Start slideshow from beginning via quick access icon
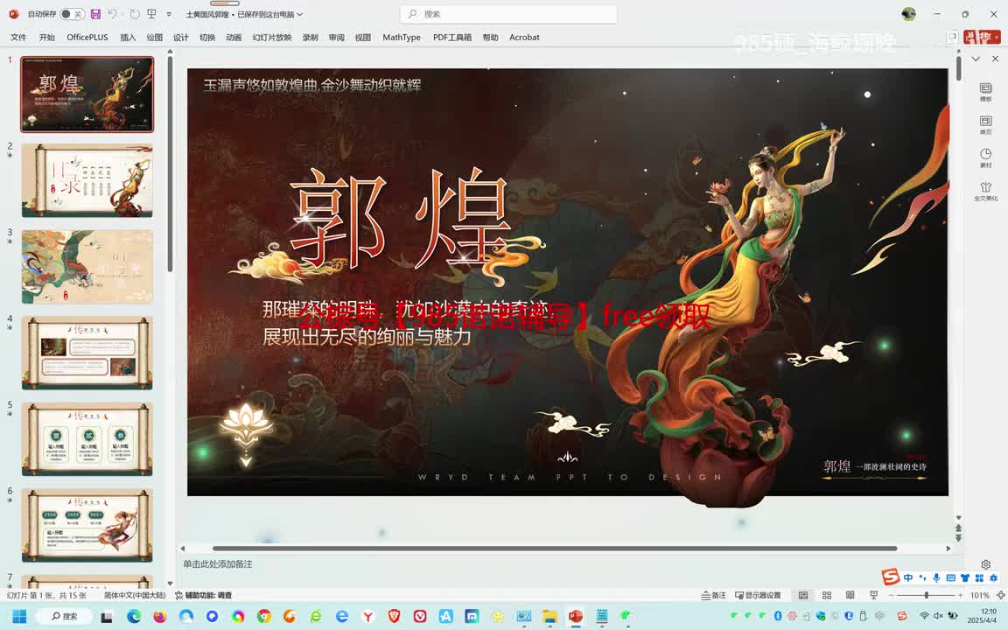1008x630 pixels. pyautogui.click(x=151, y=14)
